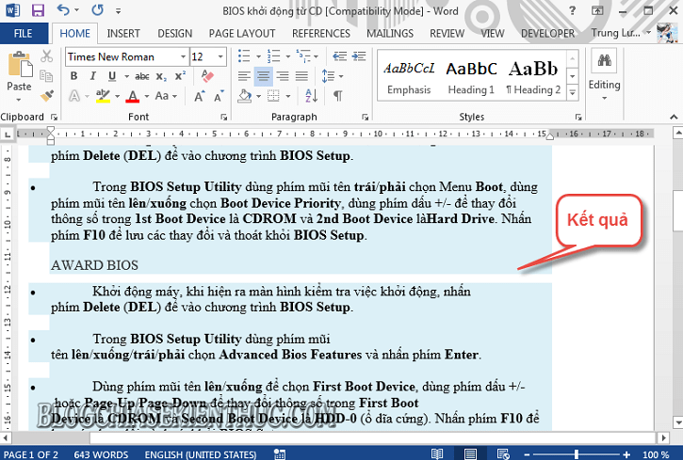The width and height of the screenshot is (683, 460).
Task: Expand highlight color dropdown arrow
Action: 117,96
